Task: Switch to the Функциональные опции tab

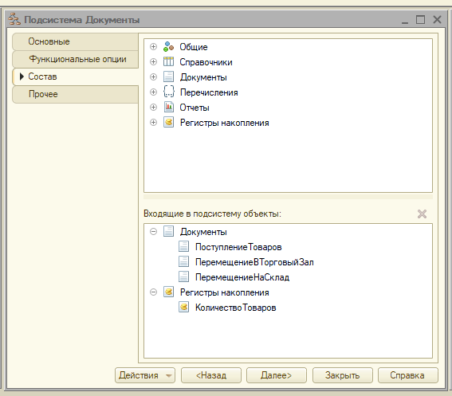Action: [76, 60]
